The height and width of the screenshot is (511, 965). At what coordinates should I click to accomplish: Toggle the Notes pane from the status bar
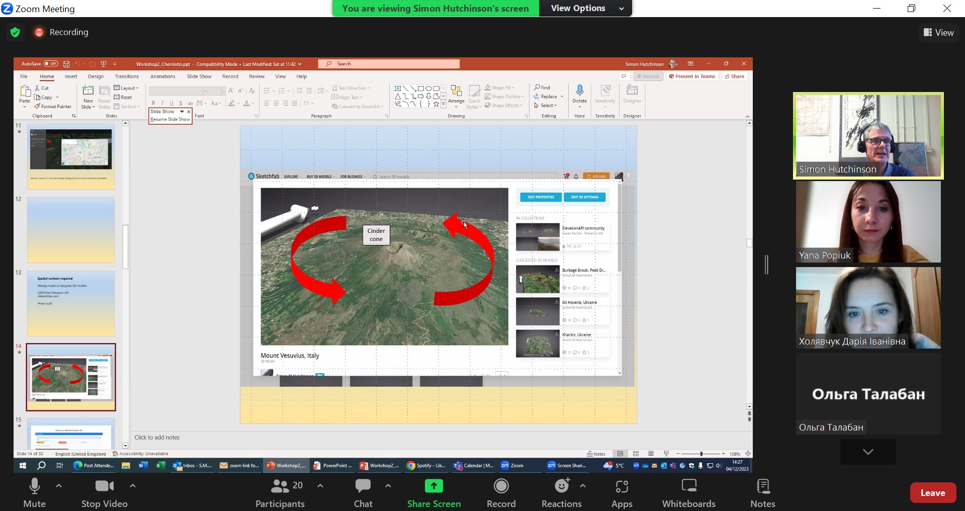[x=596, y=454]
